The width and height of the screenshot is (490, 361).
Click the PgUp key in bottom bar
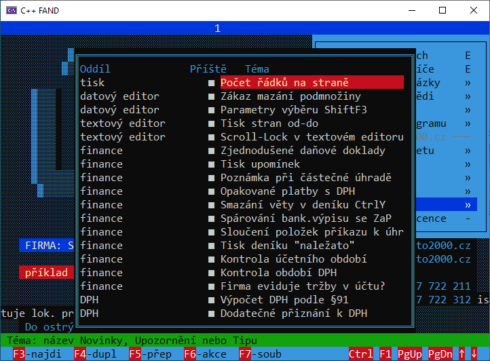tap(409, 354)
